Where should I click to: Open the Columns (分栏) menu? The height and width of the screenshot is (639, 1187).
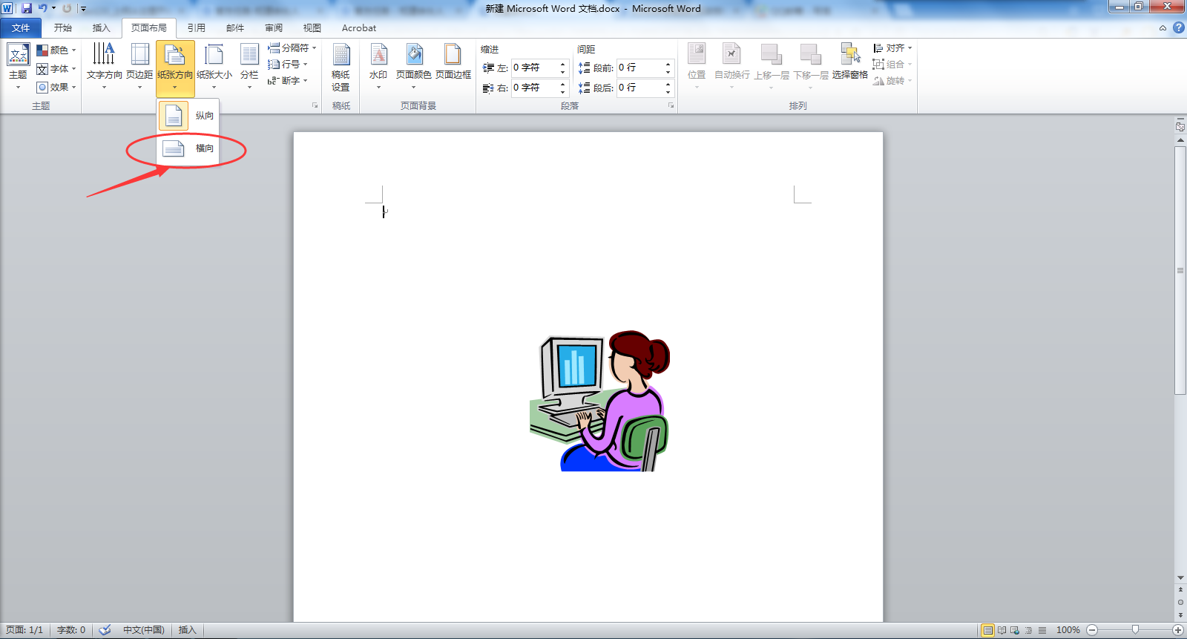249,67
